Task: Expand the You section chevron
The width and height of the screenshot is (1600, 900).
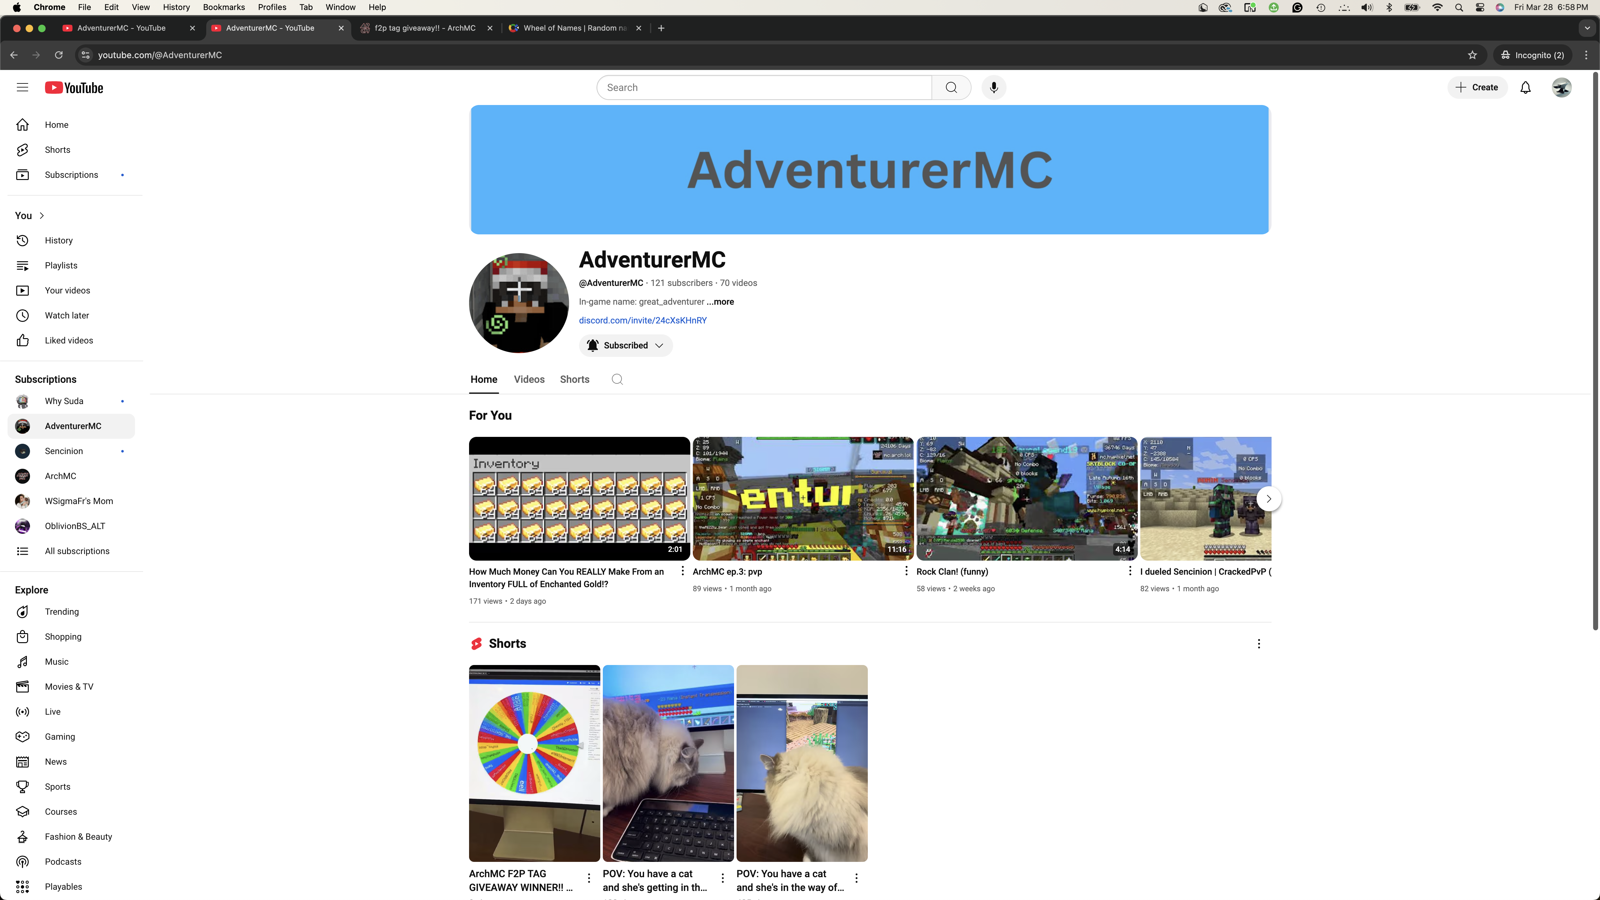Action: [42, 216]
